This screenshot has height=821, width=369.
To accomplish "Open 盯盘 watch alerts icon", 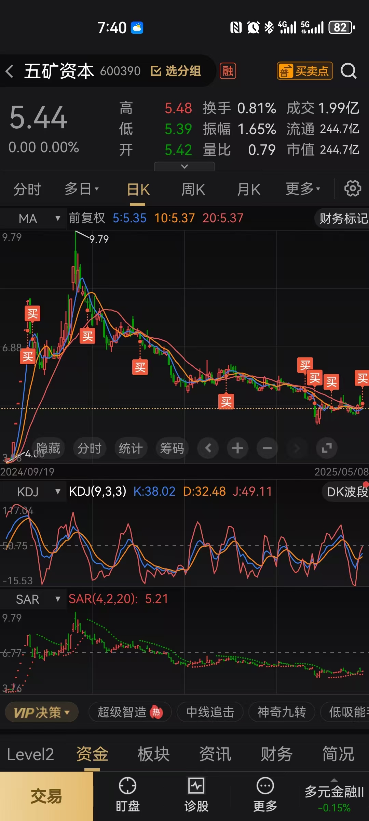I will (127, 795).
